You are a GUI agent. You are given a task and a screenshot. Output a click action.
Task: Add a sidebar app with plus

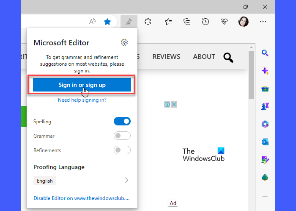[265, 197]
